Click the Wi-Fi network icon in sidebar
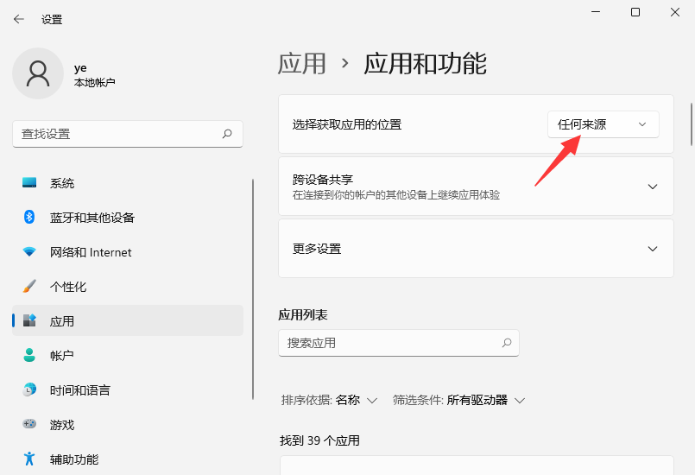 (x=29, y=252)
